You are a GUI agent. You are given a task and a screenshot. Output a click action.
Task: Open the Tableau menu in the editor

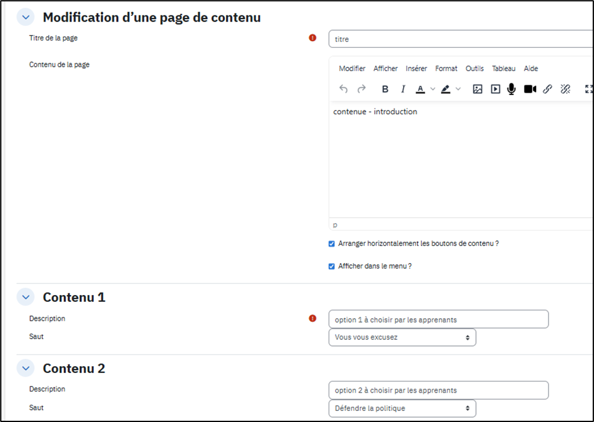tap(504, 69)
